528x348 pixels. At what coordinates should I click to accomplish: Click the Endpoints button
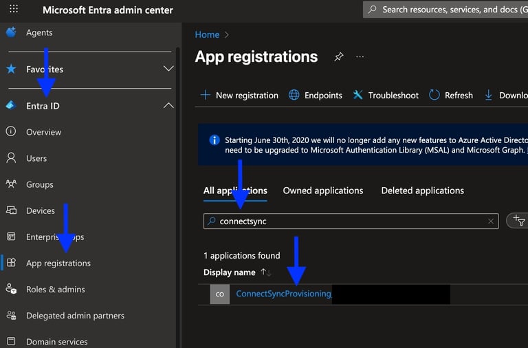click(x=316, y=96)
